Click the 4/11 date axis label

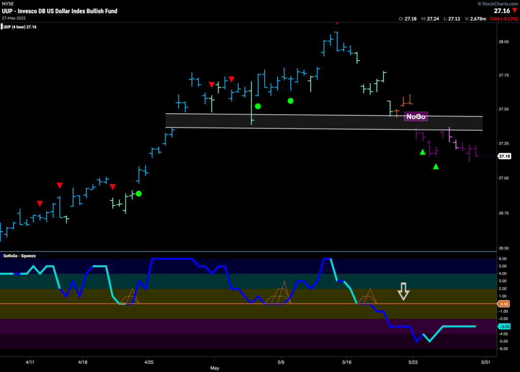pos(30,362)
